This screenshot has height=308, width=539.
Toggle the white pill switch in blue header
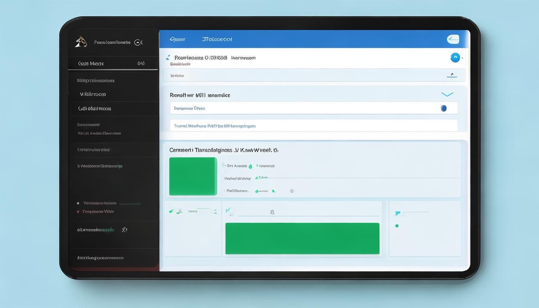(x=453, y=39)
